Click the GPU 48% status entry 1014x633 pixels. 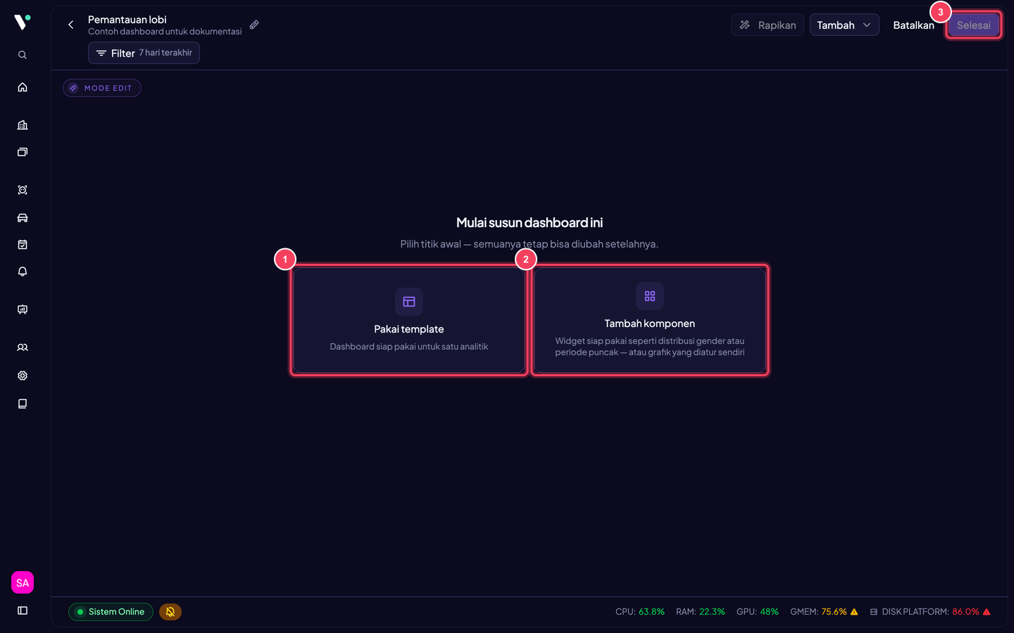coord(758,612)
